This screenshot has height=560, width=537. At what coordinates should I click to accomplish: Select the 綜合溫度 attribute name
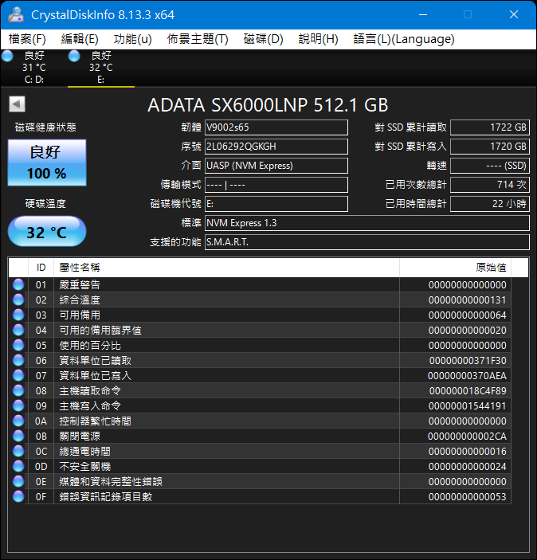pos(80,300)
